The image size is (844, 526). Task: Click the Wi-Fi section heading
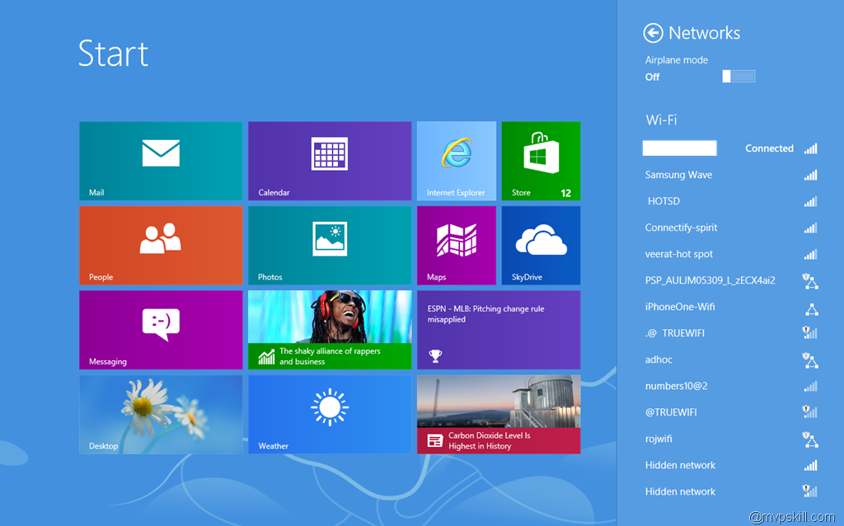[x=662, y=120]
